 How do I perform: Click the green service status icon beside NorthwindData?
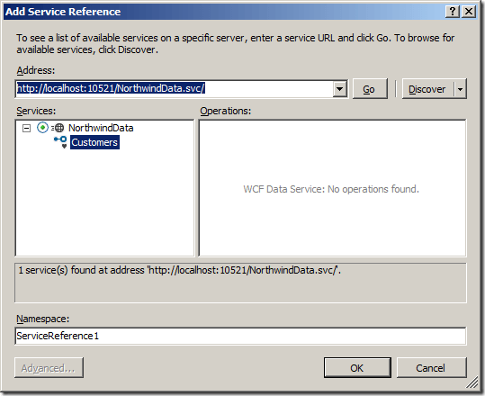pyautogui.click(x=42, y=128)
